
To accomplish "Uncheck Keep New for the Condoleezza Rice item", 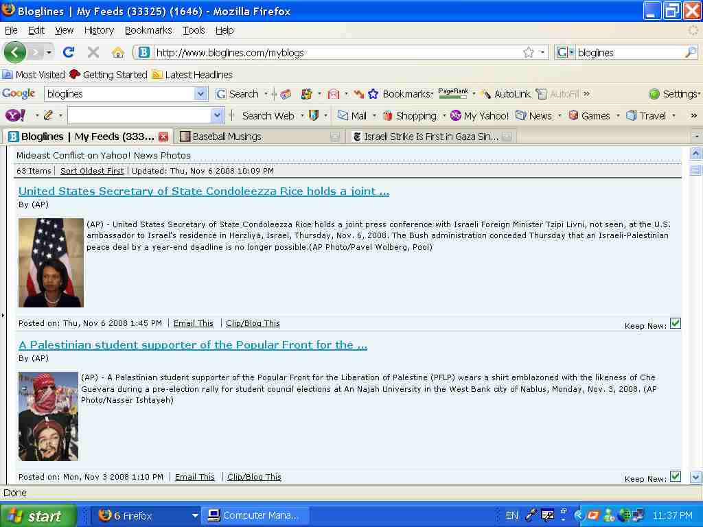I will coord(675,323).
